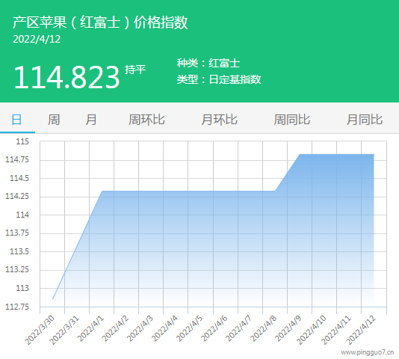Open the 月 monthly tab
Viewport: 399px width, 359px height.
pyautogui.click(x=91, y=119)
